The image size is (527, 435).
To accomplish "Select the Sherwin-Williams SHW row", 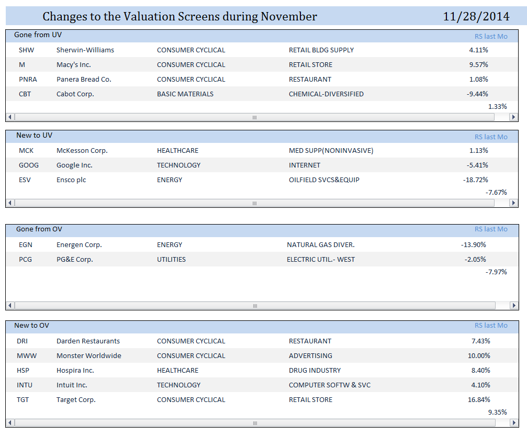I will [x=262, y=50].
